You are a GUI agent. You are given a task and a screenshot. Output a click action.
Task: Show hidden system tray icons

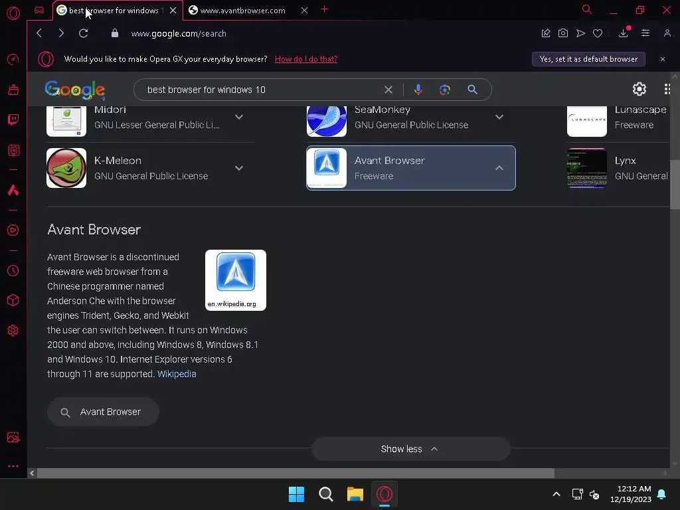[556, 494]
